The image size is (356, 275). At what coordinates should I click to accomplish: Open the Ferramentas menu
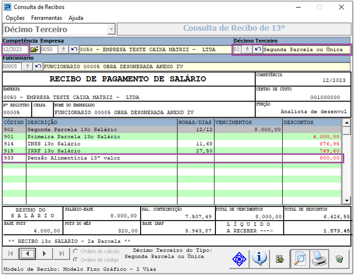click(47, 18)
